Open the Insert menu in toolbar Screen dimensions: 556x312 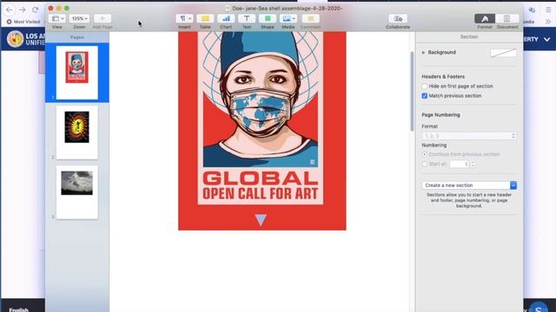(x=184, y=19)
